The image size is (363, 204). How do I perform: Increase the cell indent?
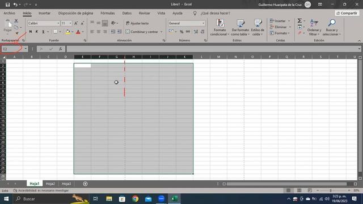(x=119, y=32)
